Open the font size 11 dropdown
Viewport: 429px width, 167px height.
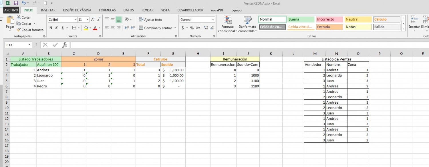tap(88, 20)
